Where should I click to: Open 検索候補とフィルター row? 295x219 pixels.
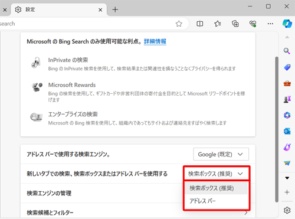pos(138,213)
